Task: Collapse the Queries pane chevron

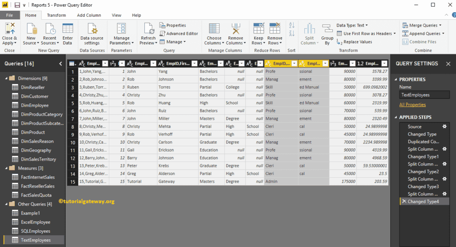Action: pos(61,63)
